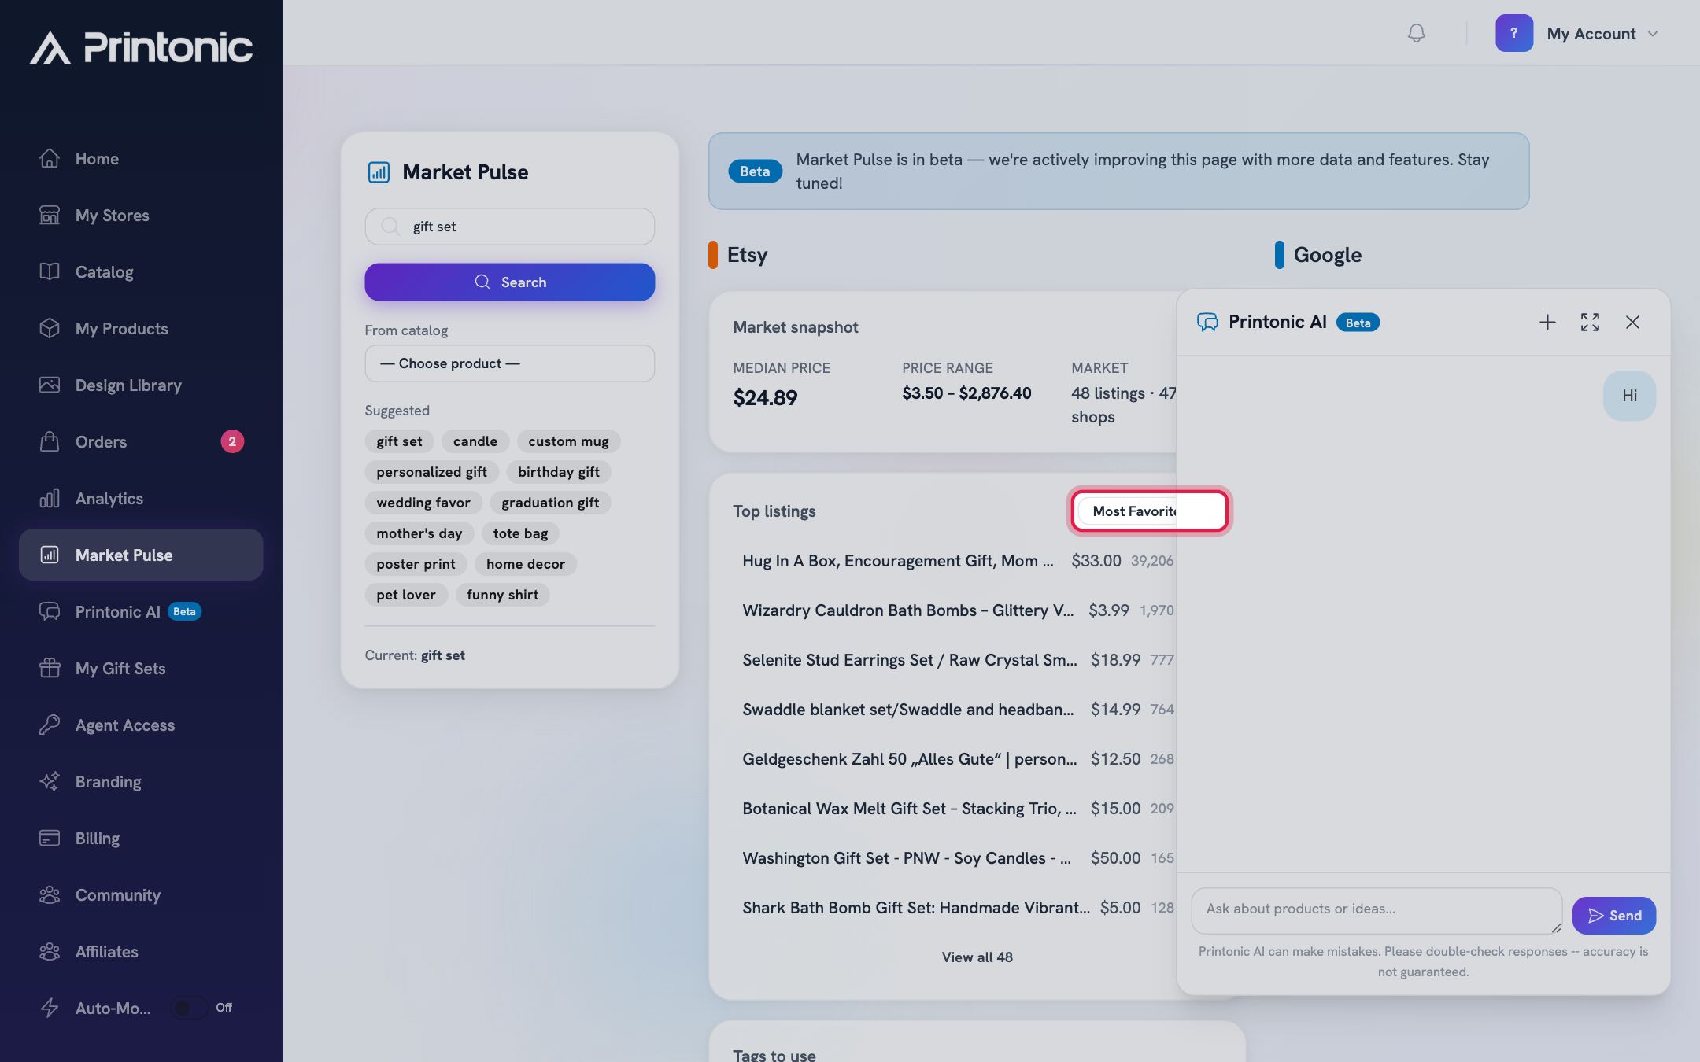Viewport: 1700px width, 1062px height.
Task: Click the Printonic AI chat bubble icon in chat header
Action: (1207, 323)
